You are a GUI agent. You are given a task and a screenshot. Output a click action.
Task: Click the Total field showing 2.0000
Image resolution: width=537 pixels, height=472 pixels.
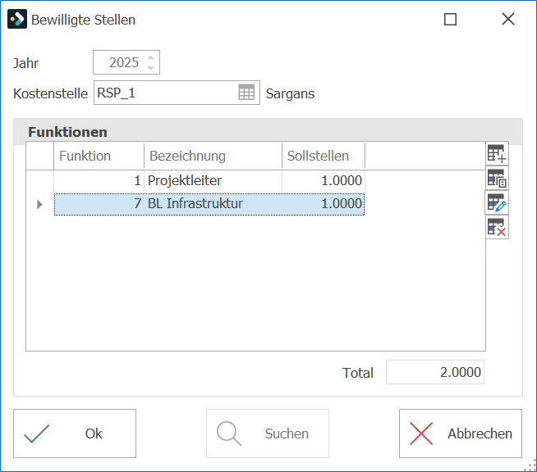435,372
